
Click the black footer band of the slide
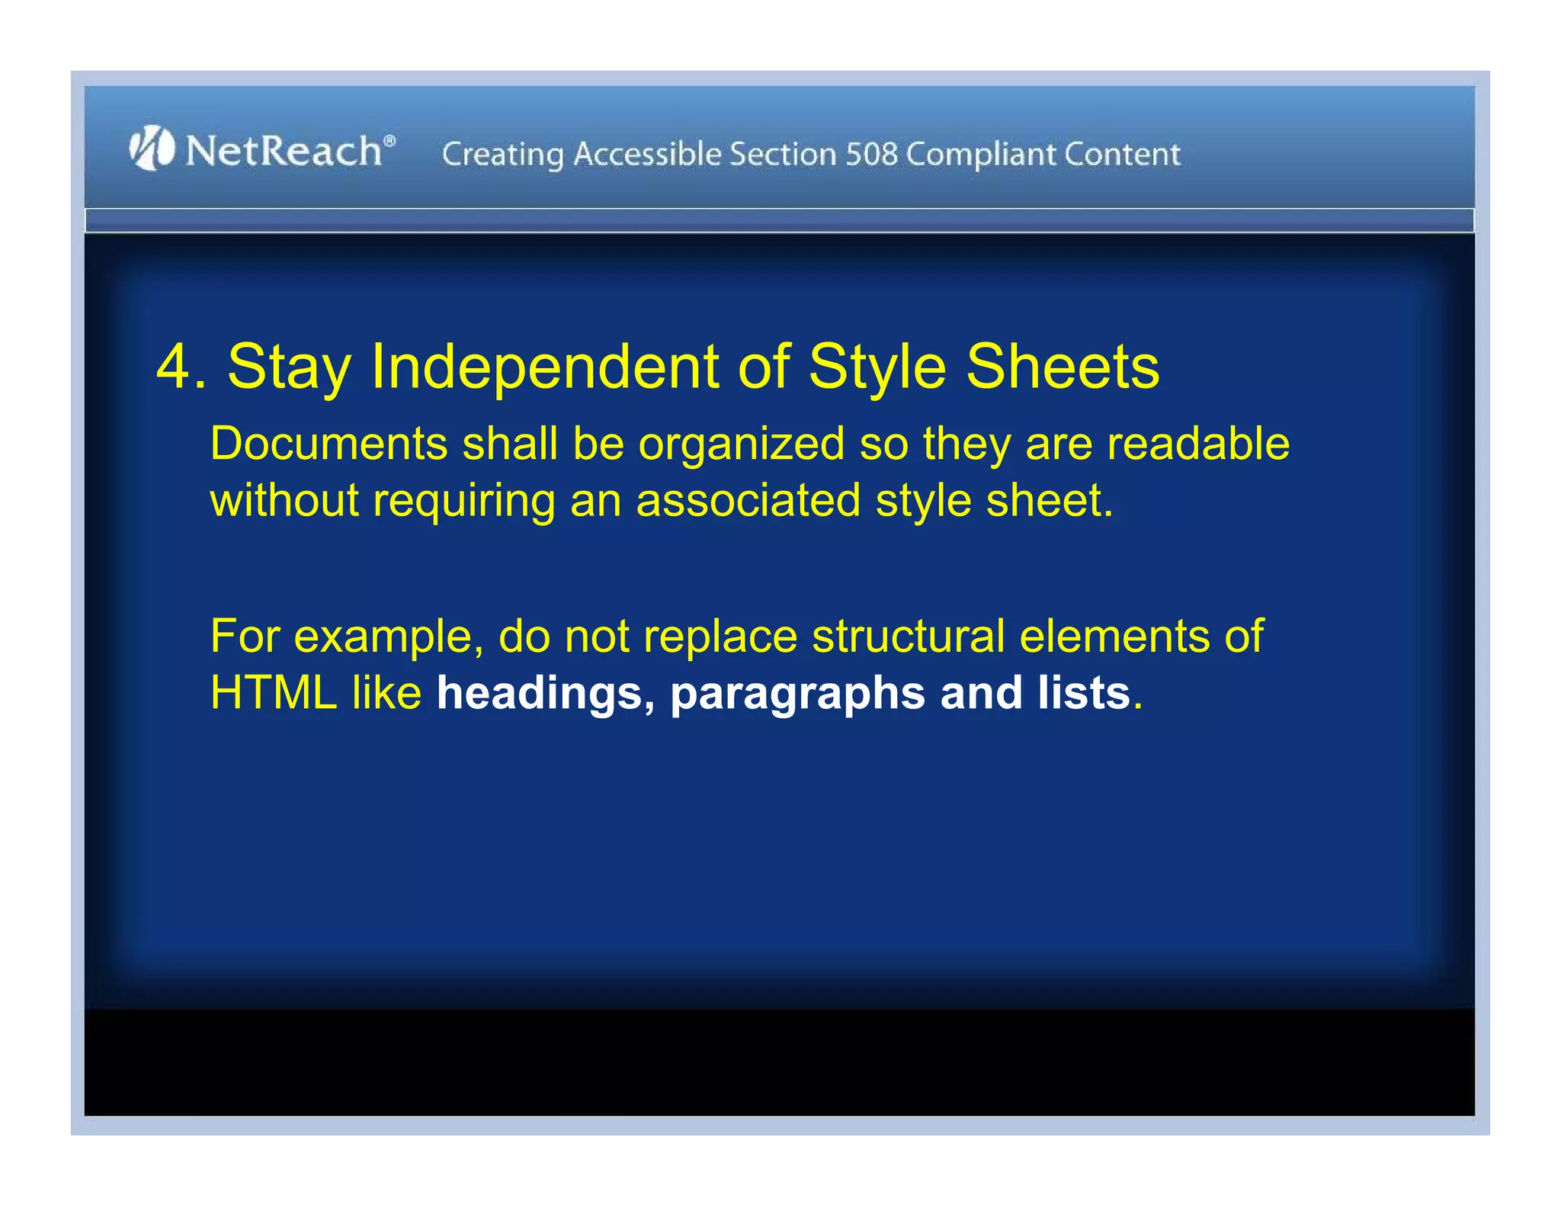coord(779,1062)
